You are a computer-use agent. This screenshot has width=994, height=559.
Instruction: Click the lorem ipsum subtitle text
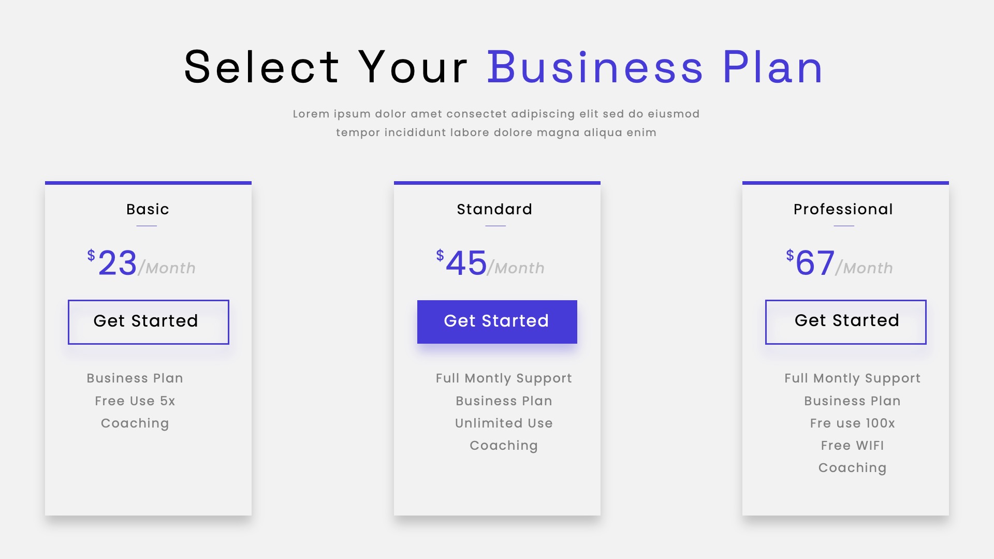point(496,123)
